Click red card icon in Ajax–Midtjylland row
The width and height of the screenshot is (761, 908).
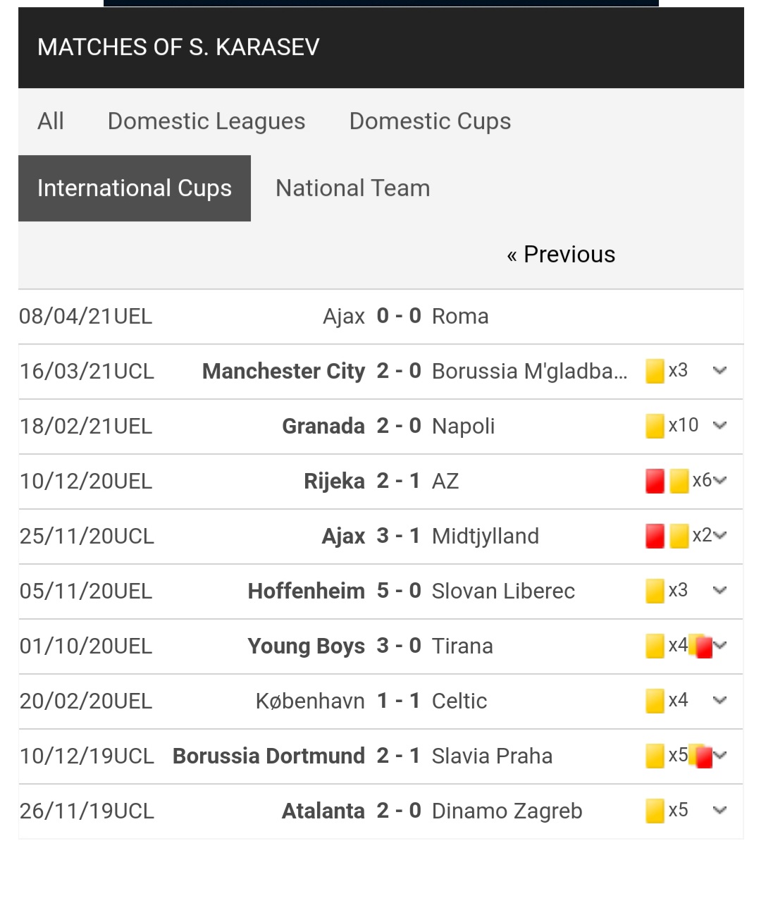coord(655,536)
